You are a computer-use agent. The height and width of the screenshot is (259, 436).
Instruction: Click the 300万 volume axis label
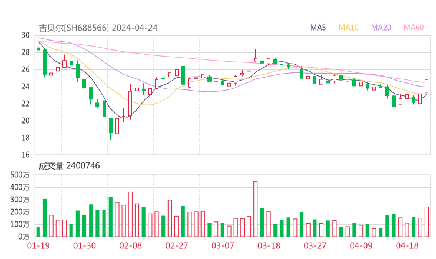[20, 200]
